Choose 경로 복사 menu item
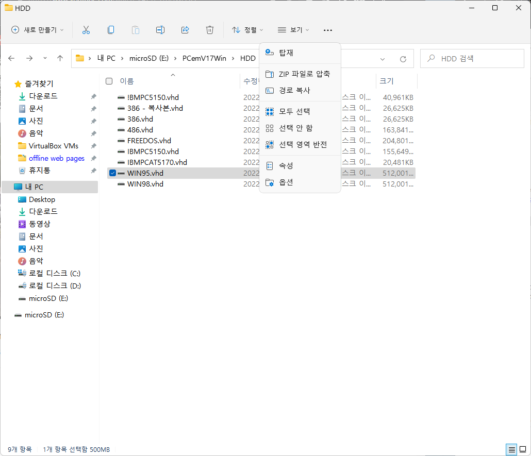This screenshot has height=456, width=531. 300,90
